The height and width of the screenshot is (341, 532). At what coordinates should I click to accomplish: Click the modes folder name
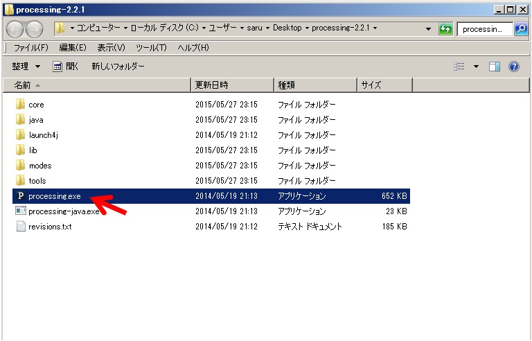point(40,166)
